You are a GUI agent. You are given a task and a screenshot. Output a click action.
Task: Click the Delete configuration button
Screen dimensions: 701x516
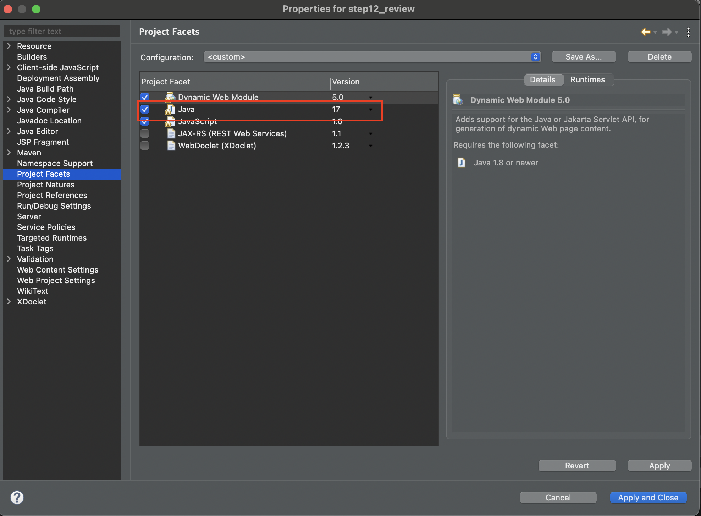point(659,57)
